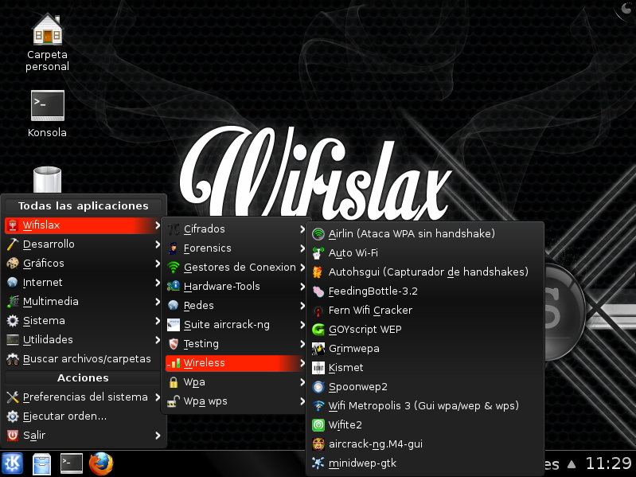Viewport: 636px width, 477px height.
Task: Click the Autohsgui icon
Action: pyautogui.click(x=318, y=272)
